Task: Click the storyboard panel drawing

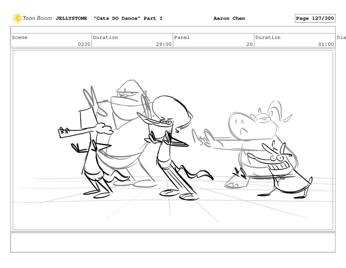Action: pyautogui.click(x=173, y=140)
